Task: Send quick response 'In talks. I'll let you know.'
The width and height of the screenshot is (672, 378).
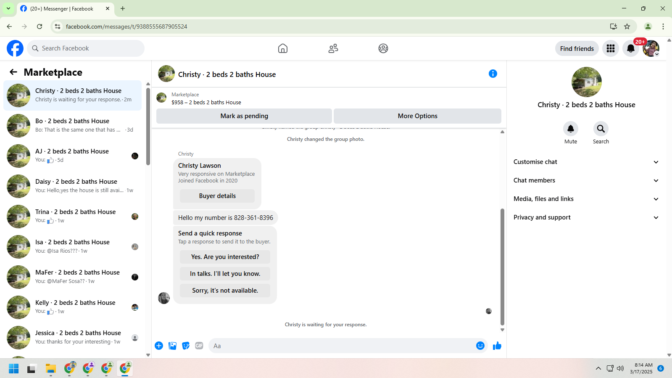Action: (225, 274)
